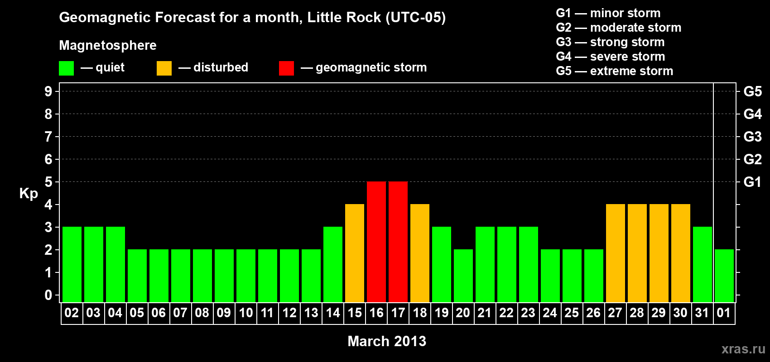Click date label 22 on the axis
This screenshot has width=770, height=362.
tap(506, 313)
